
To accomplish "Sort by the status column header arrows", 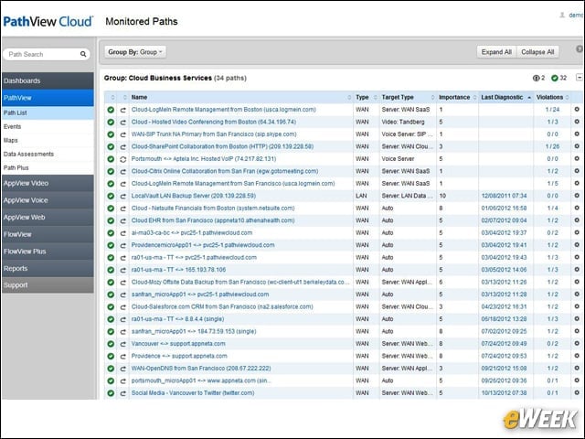I will [x=112, y=98].
